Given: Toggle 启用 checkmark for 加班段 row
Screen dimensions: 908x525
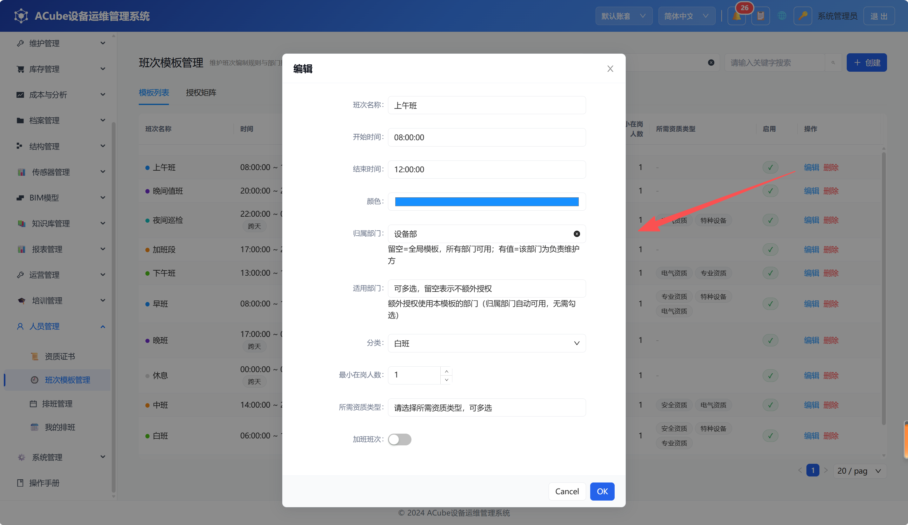Looking at the screenshot, I should click(770, 250).
